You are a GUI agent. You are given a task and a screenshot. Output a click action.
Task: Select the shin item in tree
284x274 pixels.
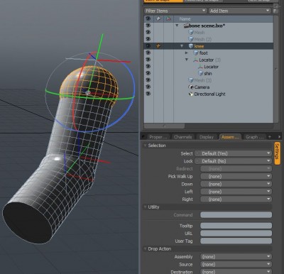[208, 74]
